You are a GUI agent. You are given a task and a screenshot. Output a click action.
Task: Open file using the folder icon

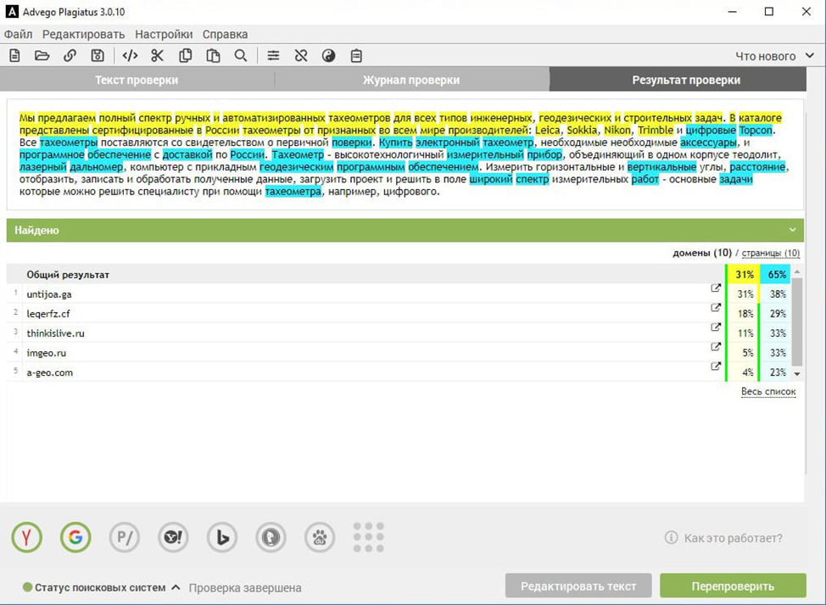coord(42,55)
